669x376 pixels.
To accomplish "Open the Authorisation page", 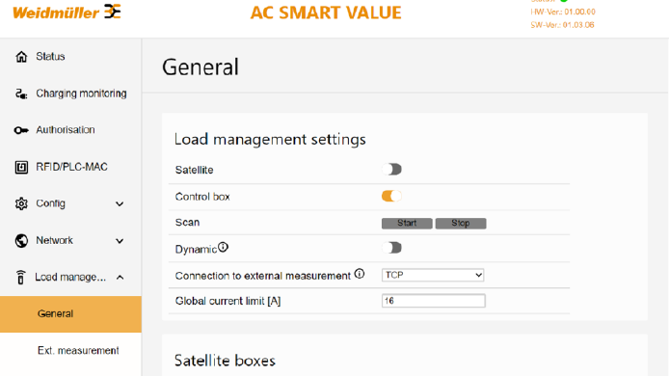I will pos(66,130).
